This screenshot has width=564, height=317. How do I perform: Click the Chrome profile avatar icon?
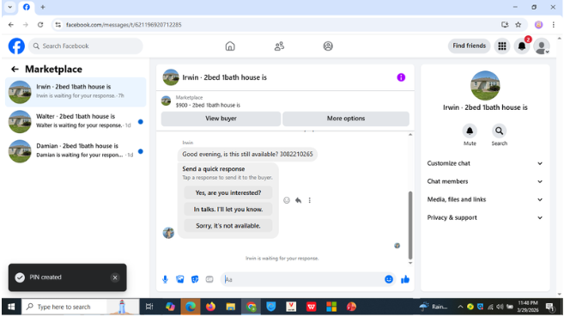click(538, 25)
